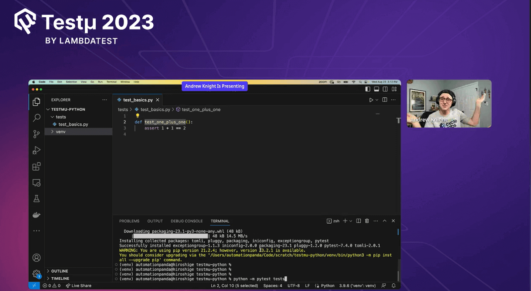Click the Wi-Fi icon in the menu bar
Screen dimensions: 531x291
pos(353,82)
